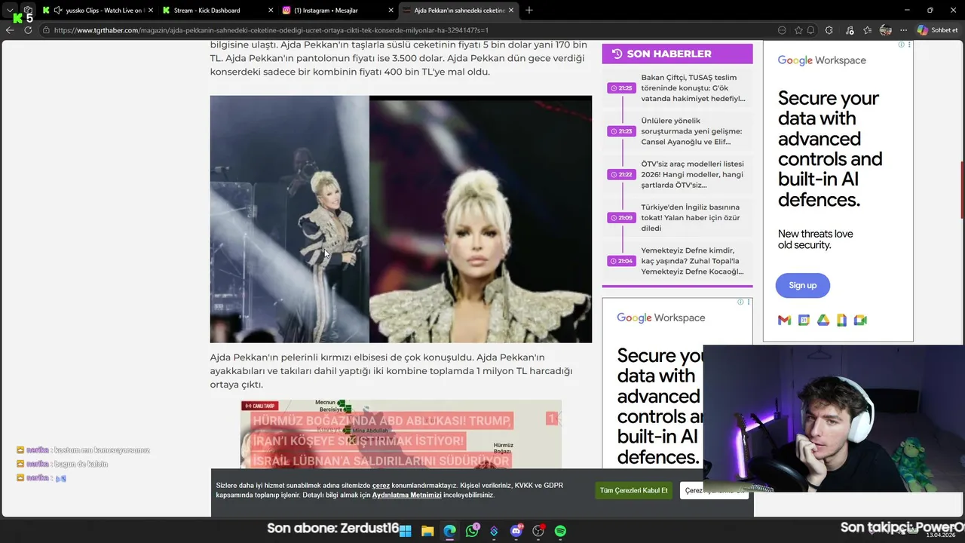Open the media control music note icon
The width and height of the screenshot is (965, 543).
pos(850,30)
